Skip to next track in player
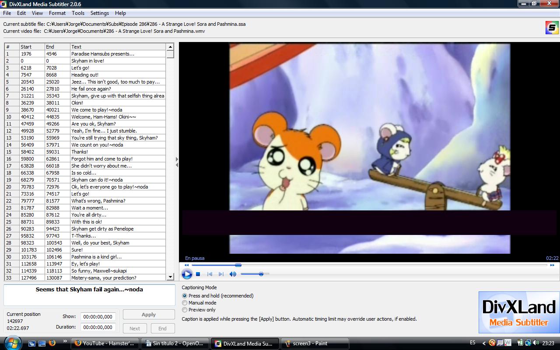Screen dimensions: 560x350 pyautogui.click(x=221, y=274)
